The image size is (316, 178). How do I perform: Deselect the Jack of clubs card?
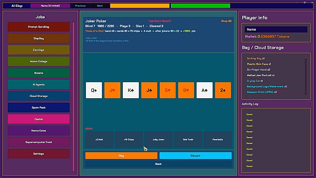pos(149,90)
